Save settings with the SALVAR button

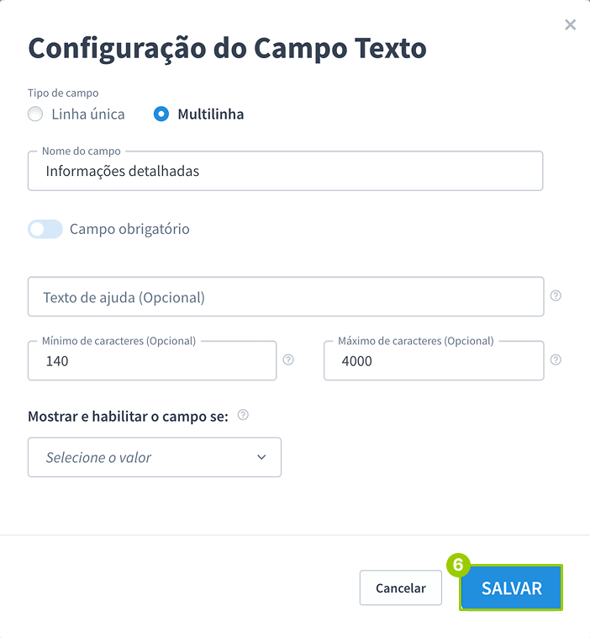pyautogui.click(x=511, y=588)
